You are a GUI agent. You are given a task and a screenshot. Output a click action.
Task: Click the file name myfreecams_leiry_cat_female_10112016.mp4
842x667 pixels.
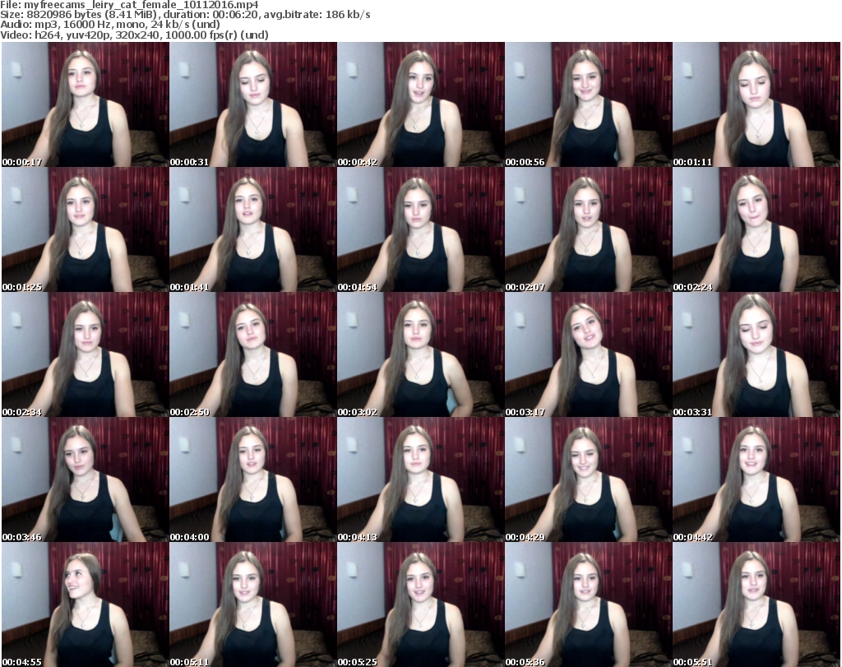click(x=141, y=5)
